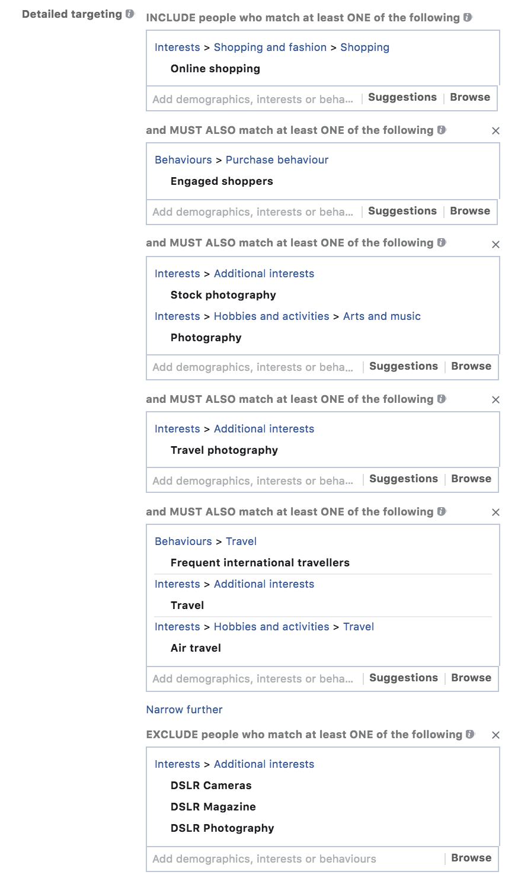
Task: Open the Travel link under Behaviours
Action: point(241,541)
